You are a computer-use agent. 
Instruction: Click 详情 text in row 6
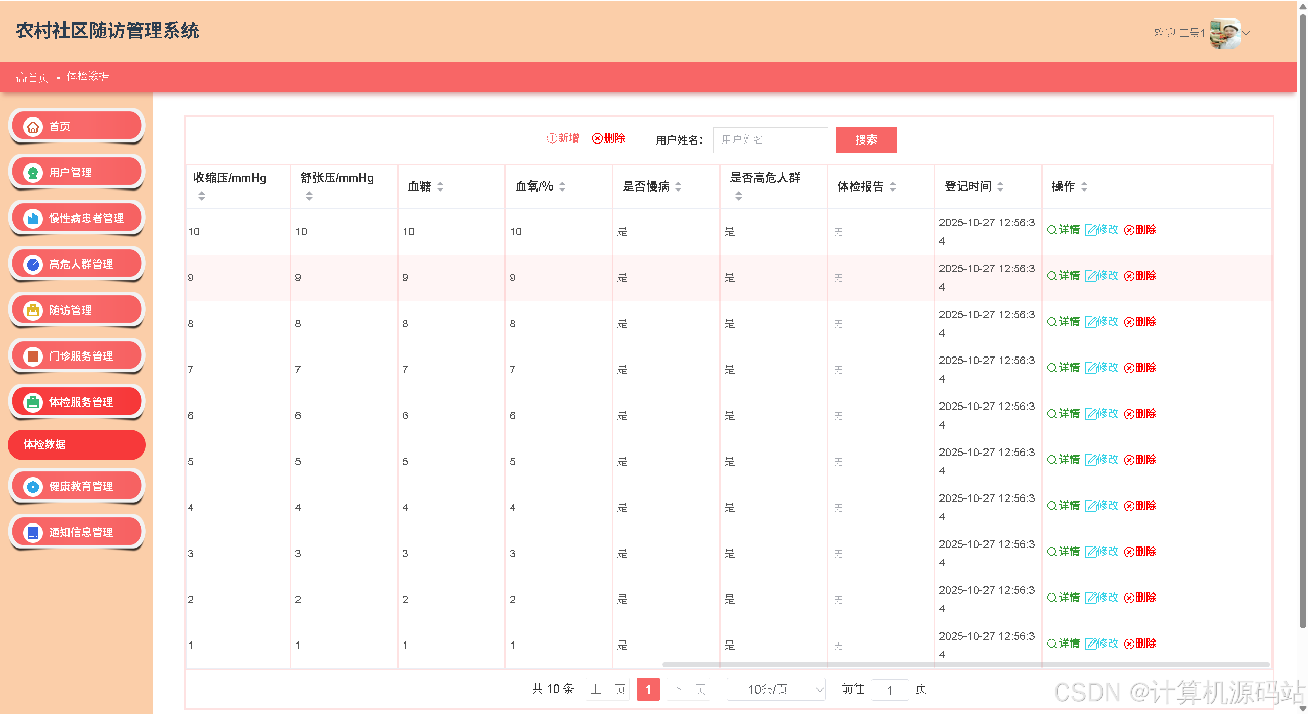click(1069, 414)
